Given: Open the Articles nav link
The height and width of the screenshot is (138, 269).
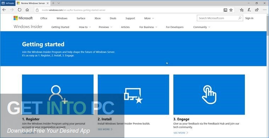Looking at the screenshot, I should coord(125,27).
